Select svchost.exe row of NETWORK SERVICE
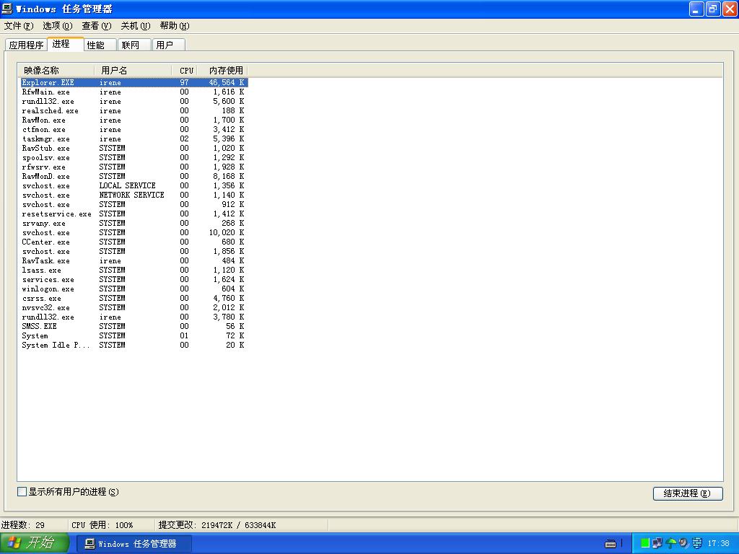This screenshot has width=739, height=554. point(134,195)
